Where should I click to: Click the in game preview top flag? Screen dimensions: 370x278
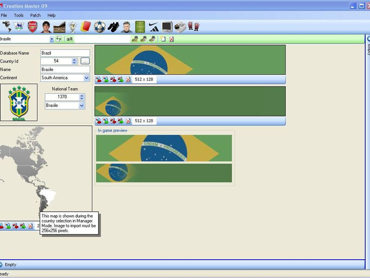pos(164,148)
